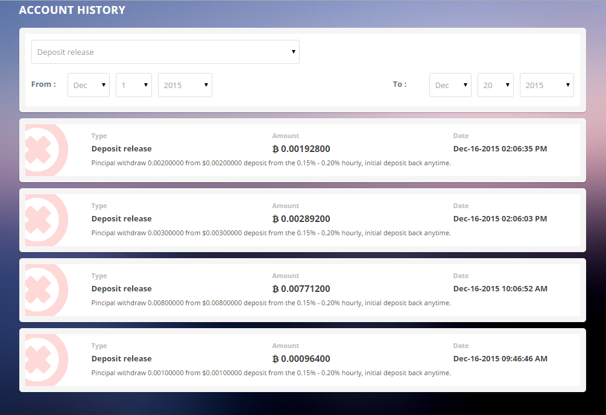Expand the To day dropdown showing 20
The image size is (606, 415).
[x=496, y=85]
